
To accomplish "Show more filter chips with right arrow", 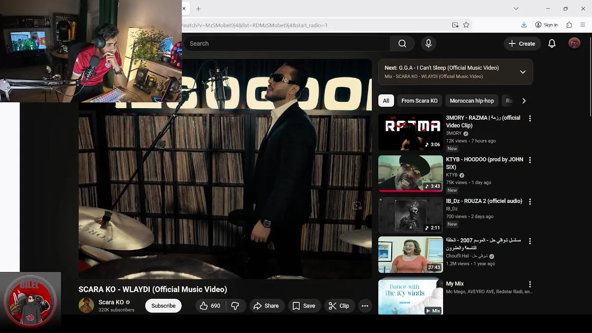I will [524, 101].
